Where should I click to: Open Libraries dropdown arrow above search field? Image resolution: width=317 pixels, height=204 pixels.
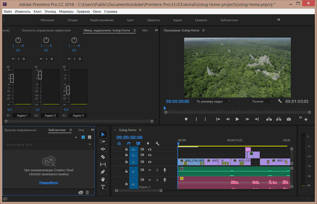[x=76, y=138]
